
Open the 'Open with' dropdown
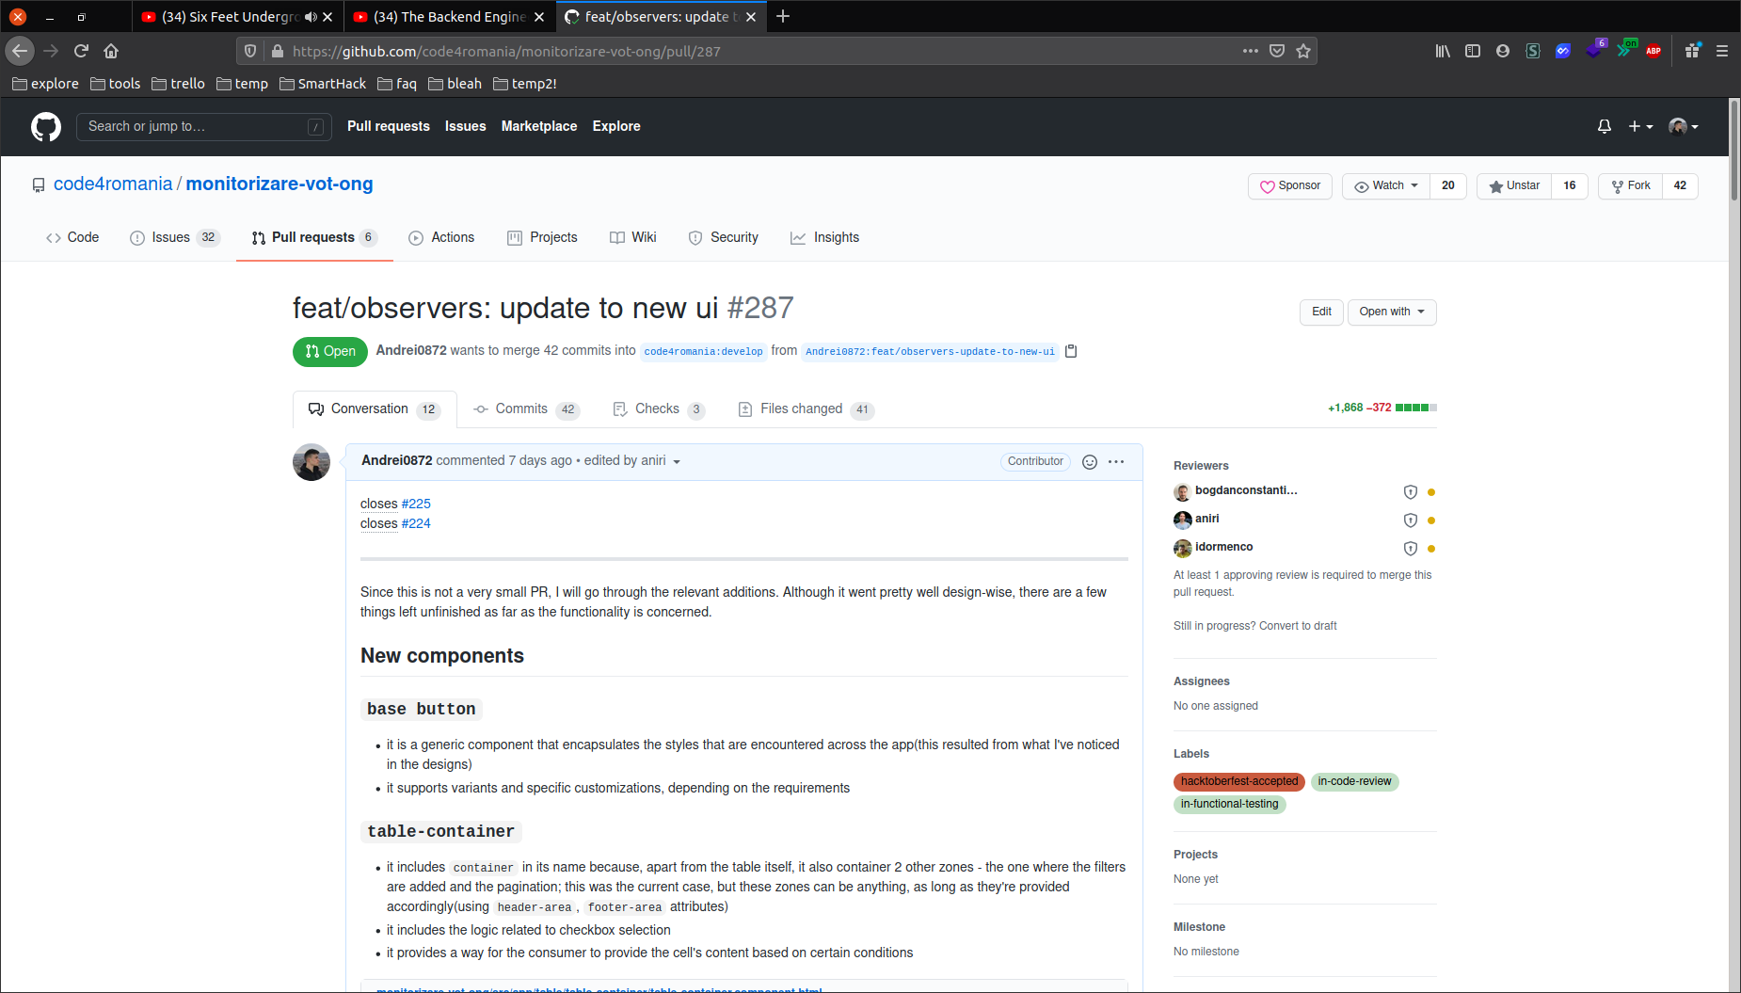pos(1392,312)
